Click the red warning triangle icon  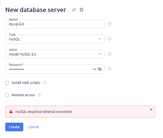[x=11, y=112]
